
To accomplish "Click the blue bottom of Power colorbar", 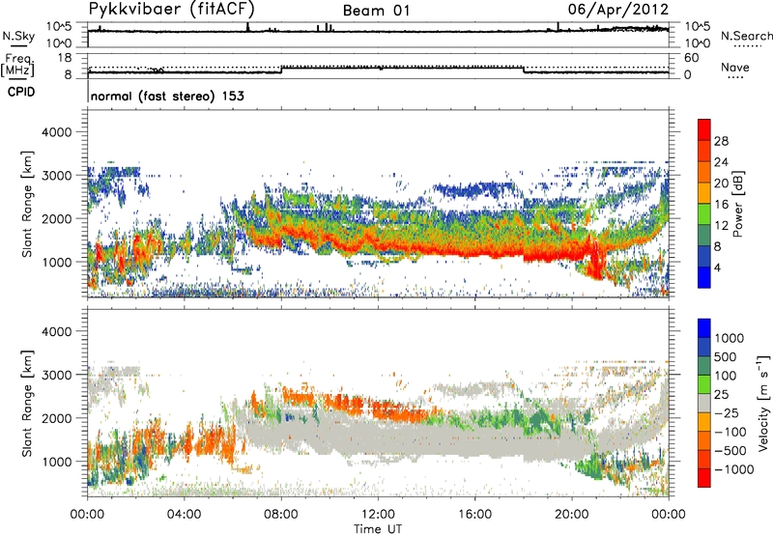I will click(704, 277).
